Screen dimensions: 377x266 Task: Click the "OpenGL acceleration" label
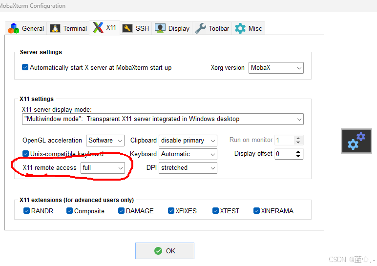pyautogui.click(x=52, y=141)
